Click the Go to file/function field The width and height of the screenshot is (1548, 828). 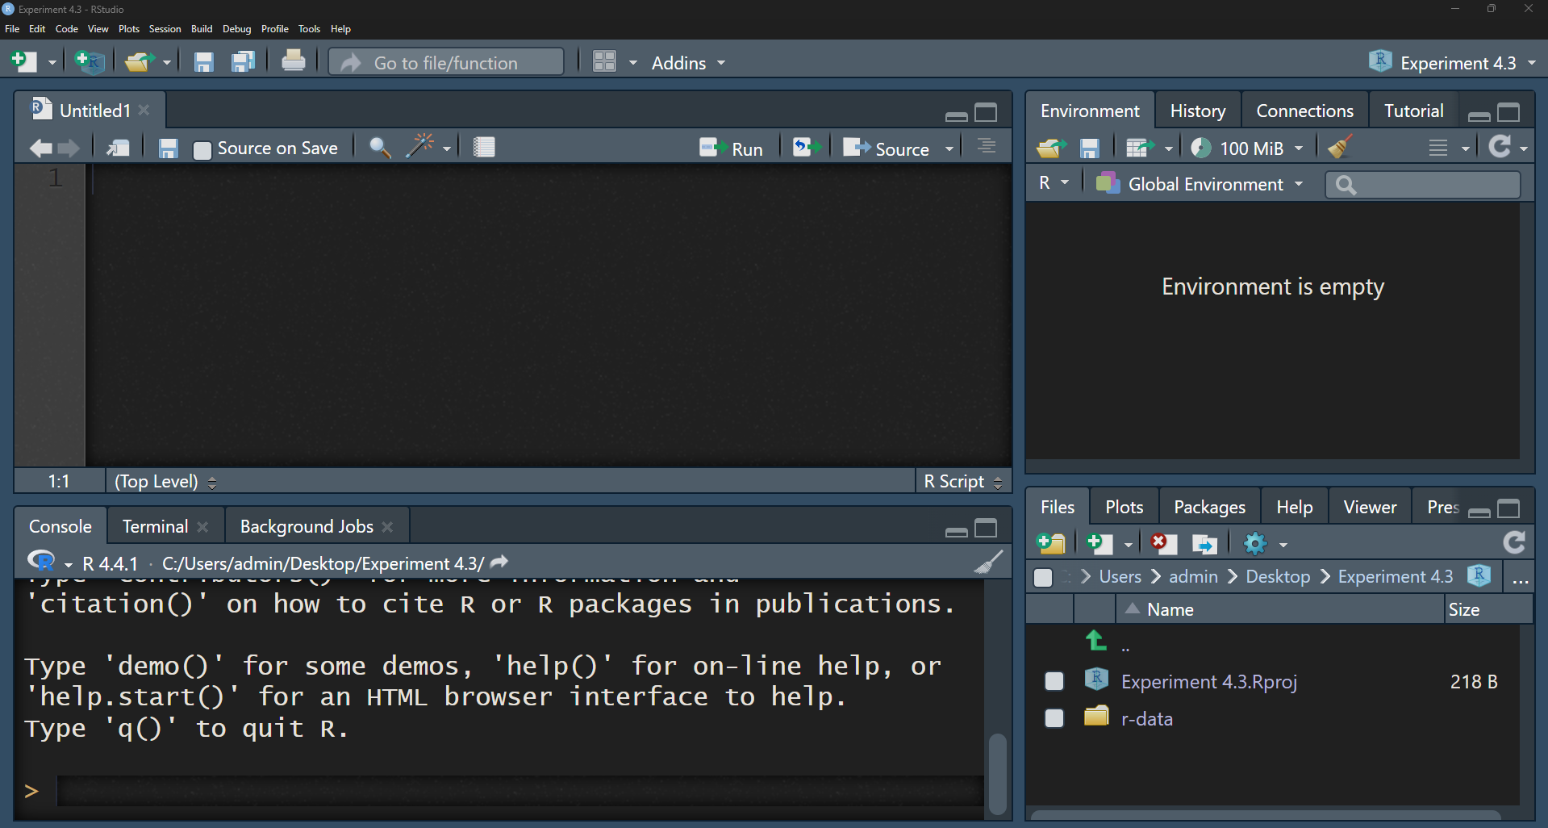(446, 62)
